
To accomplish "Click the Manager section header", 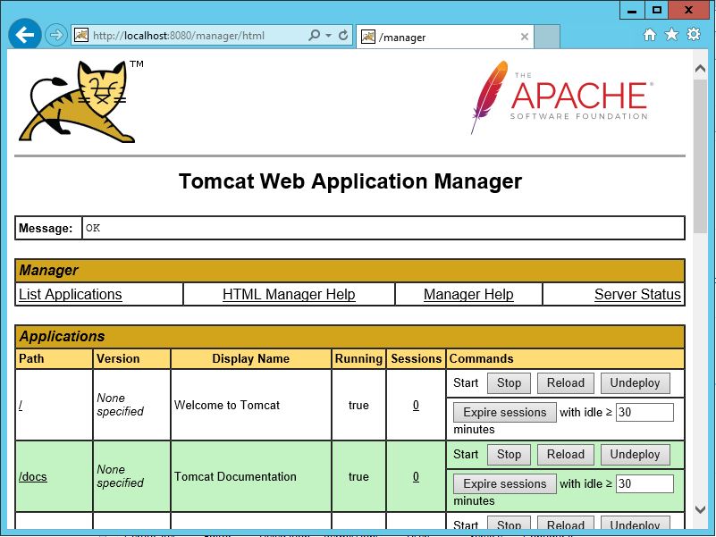I will [350, 271].
